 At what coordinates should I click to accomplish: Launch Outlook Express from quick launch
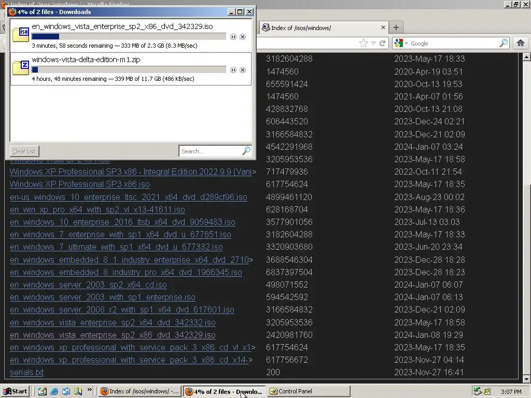click(x=66, y=392)
